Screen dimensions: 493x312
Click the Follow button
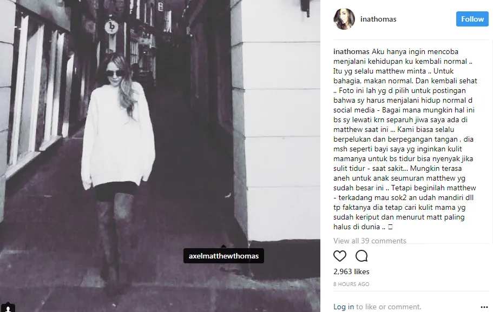pyautogui.click(x=472, y=19)
